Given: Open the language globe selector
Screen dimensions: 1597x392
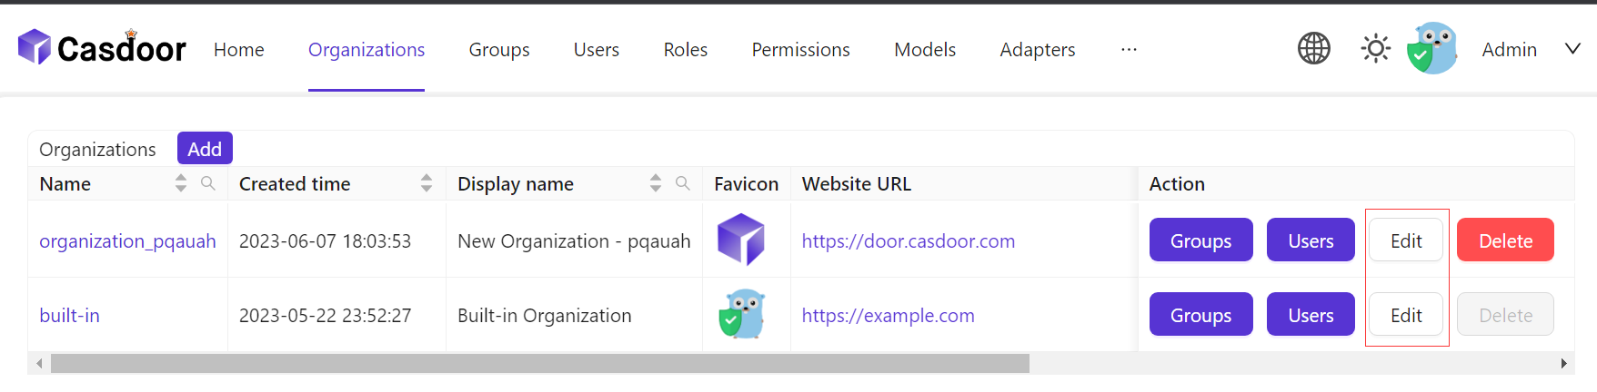Looking at the screenshot, I should click(1313, 48).
